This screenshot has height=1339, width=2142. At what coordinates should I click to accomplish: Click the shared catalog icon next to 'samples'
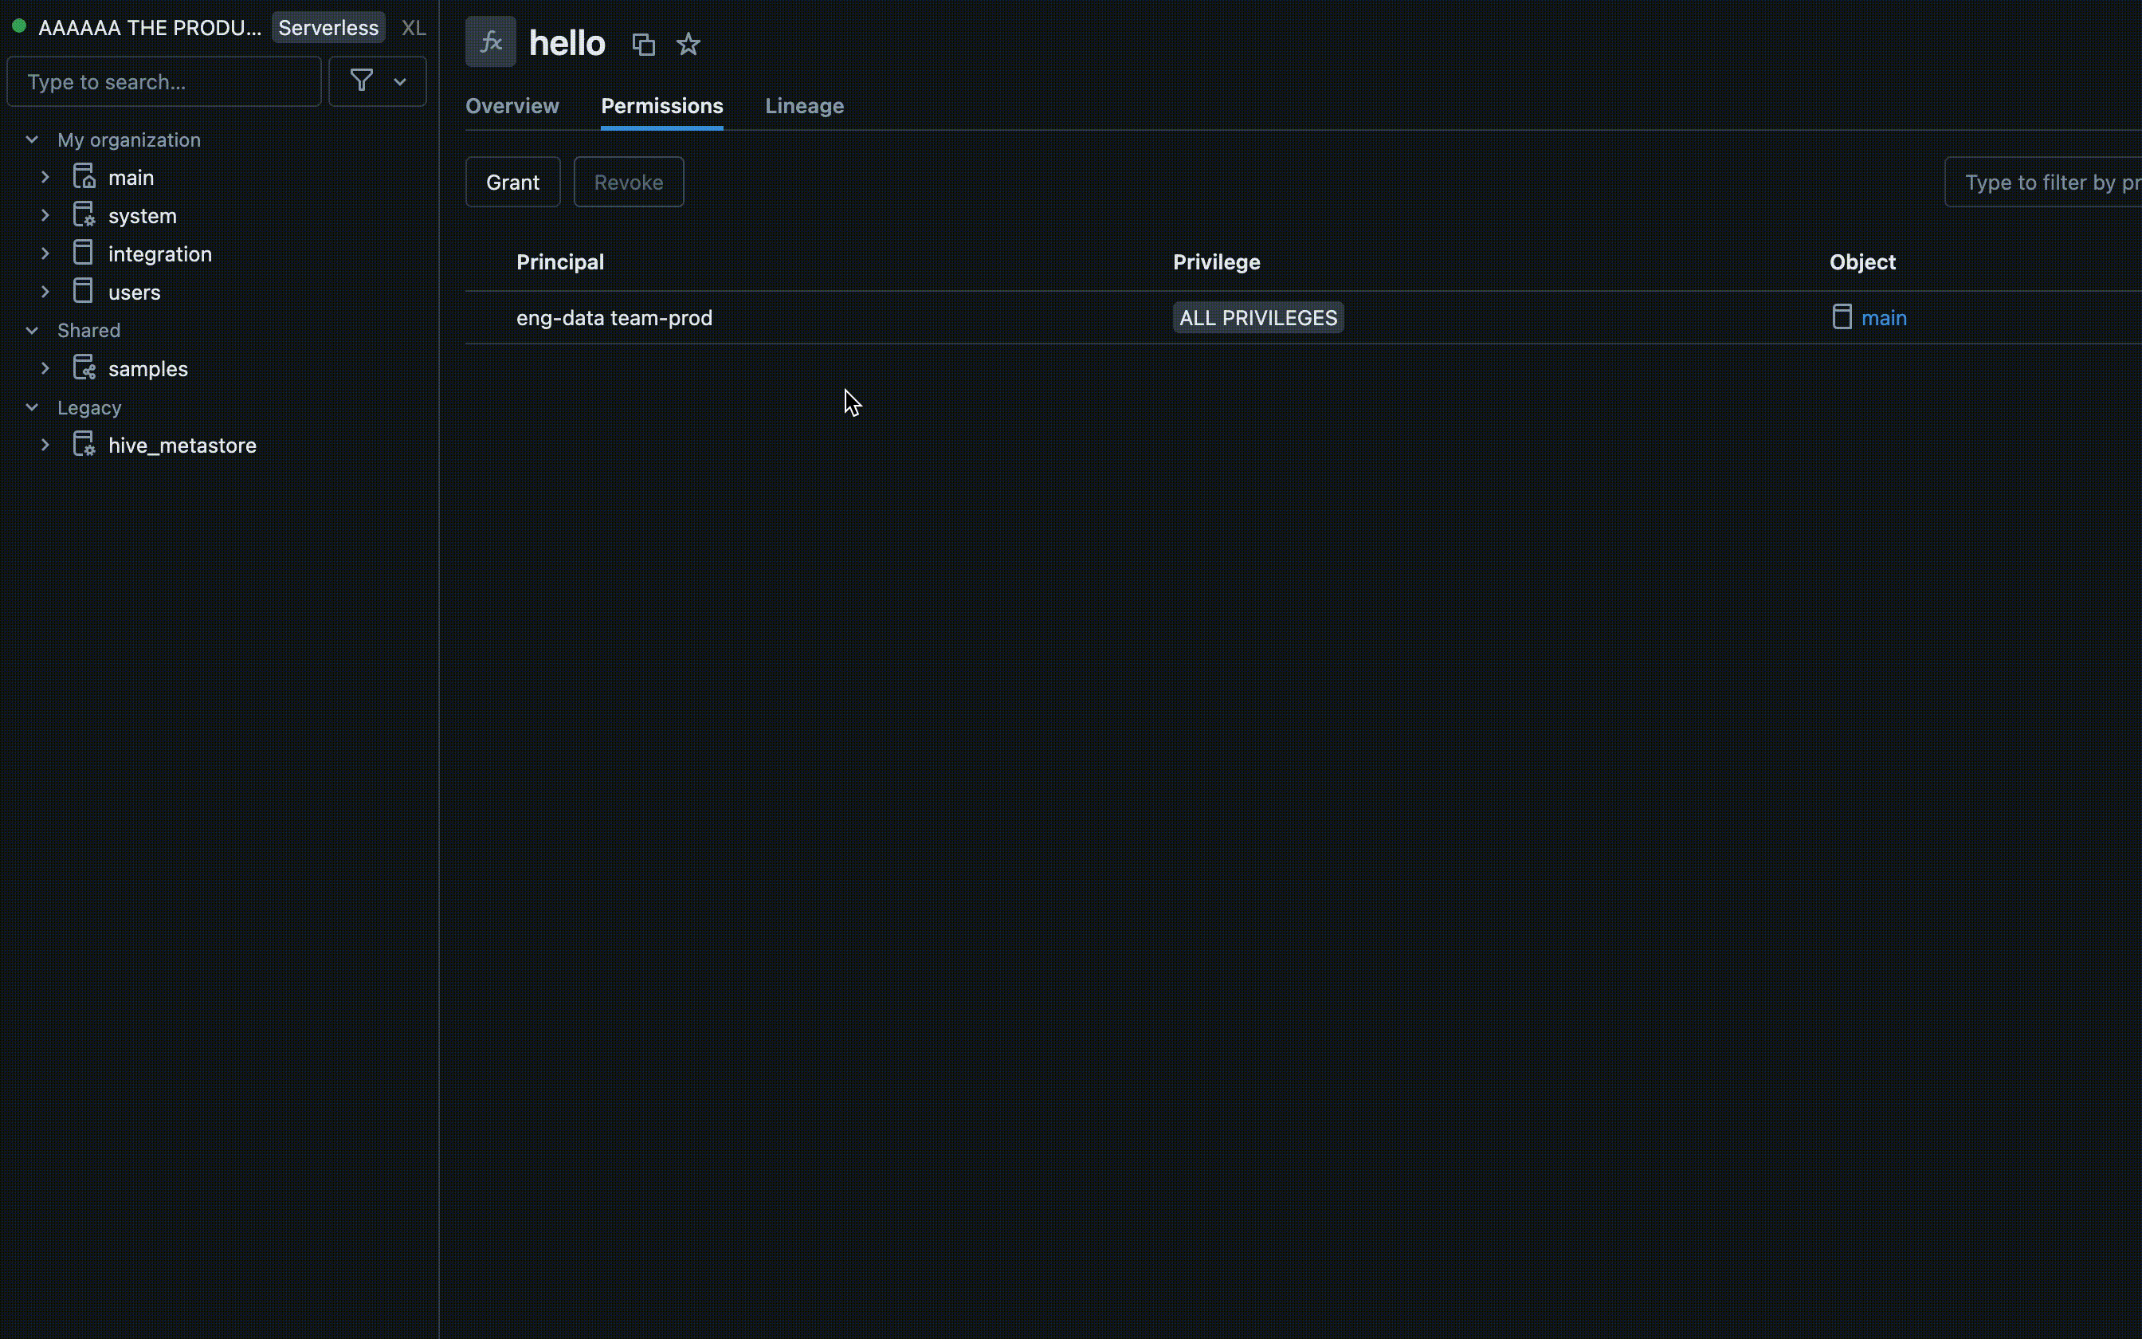click(x=84, y=367)
